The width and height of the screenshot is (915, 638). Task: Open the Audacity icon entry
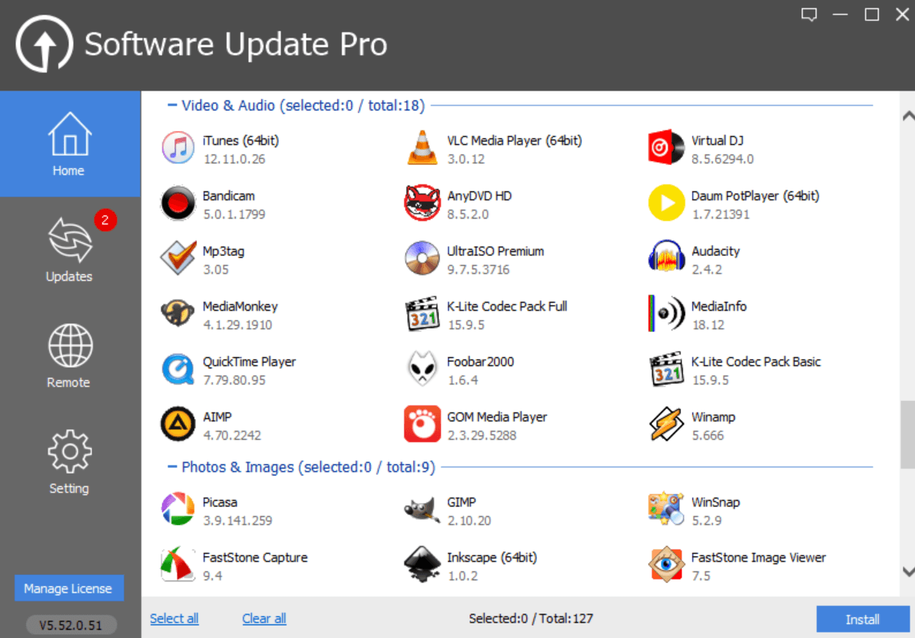(x=665, y=258)
